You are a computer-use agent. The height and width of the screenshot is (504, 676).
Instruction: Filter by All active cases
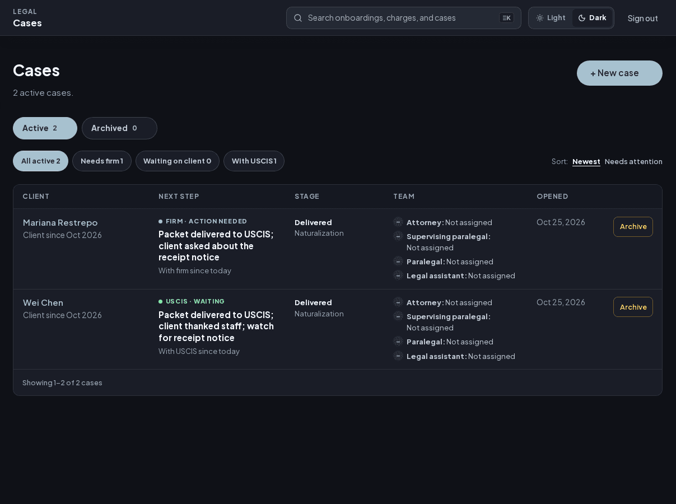(x=40, y=161)
